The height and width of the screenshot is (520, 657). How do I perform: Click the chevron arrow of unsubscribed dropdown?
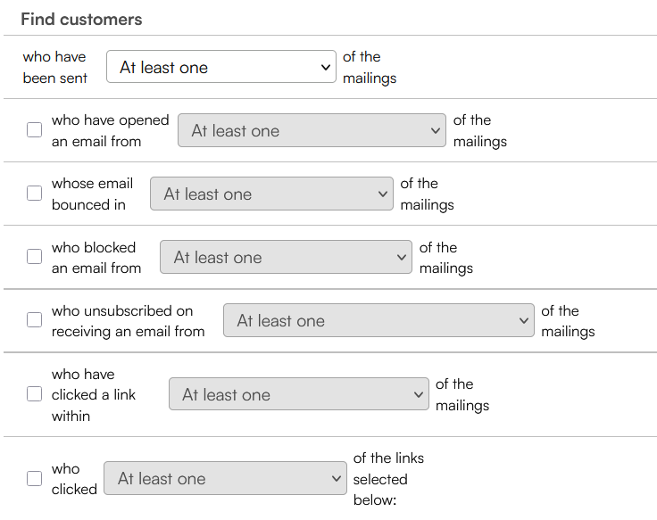524,321
